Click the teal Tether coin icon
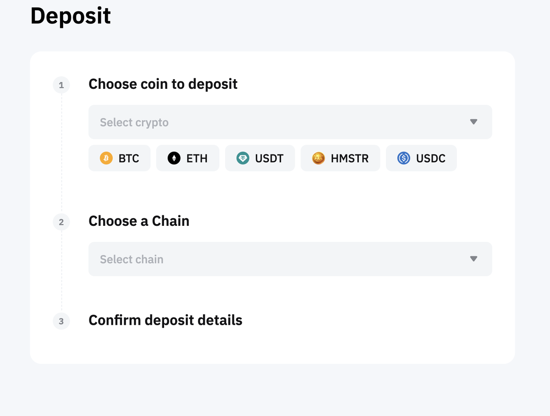 243,159
